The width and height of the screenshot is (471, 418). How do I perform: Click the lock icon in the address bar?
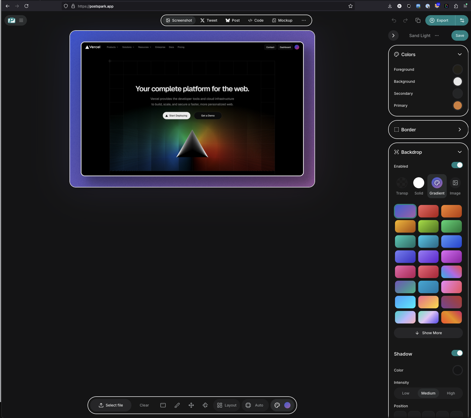(x=73, y=6)
